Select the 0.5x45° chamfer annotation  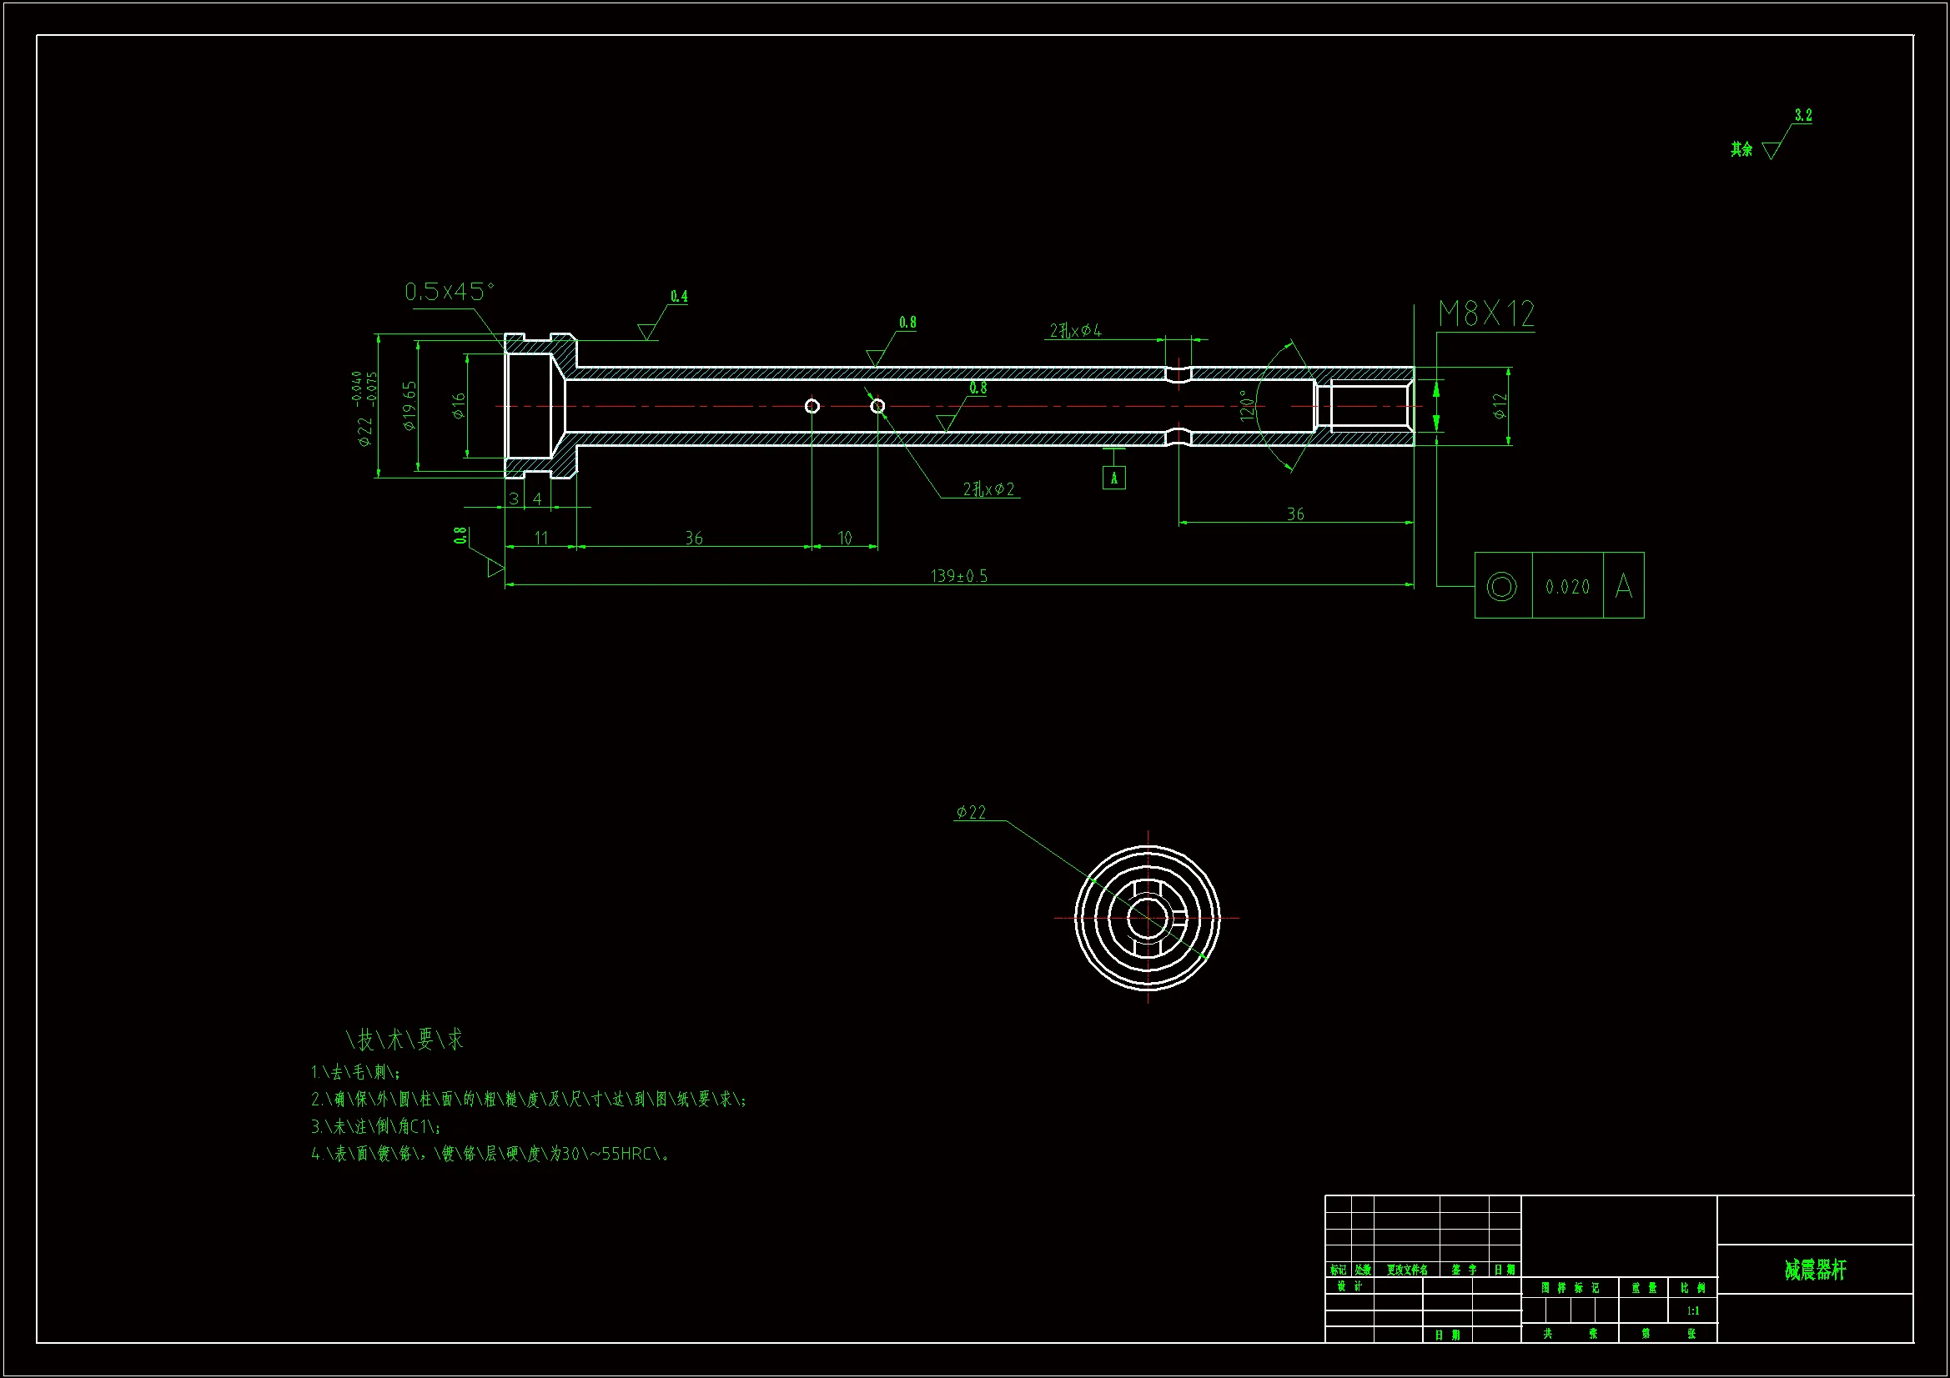(450, 292)
